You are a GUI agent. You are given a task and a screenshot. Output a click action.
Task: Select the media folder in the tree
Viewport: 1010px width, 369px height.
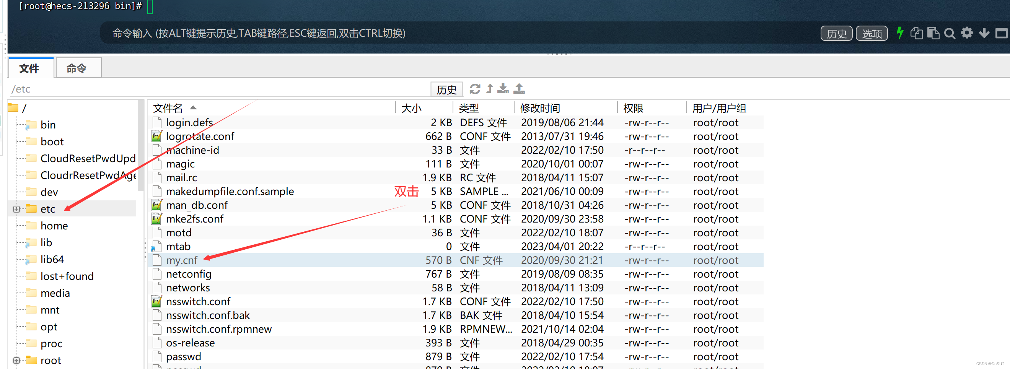[x=55, y=293]
